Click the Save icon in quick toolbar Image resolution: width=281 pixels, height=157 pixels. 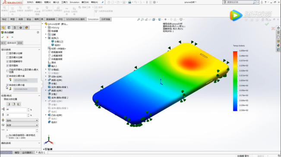tap(124, 2)
